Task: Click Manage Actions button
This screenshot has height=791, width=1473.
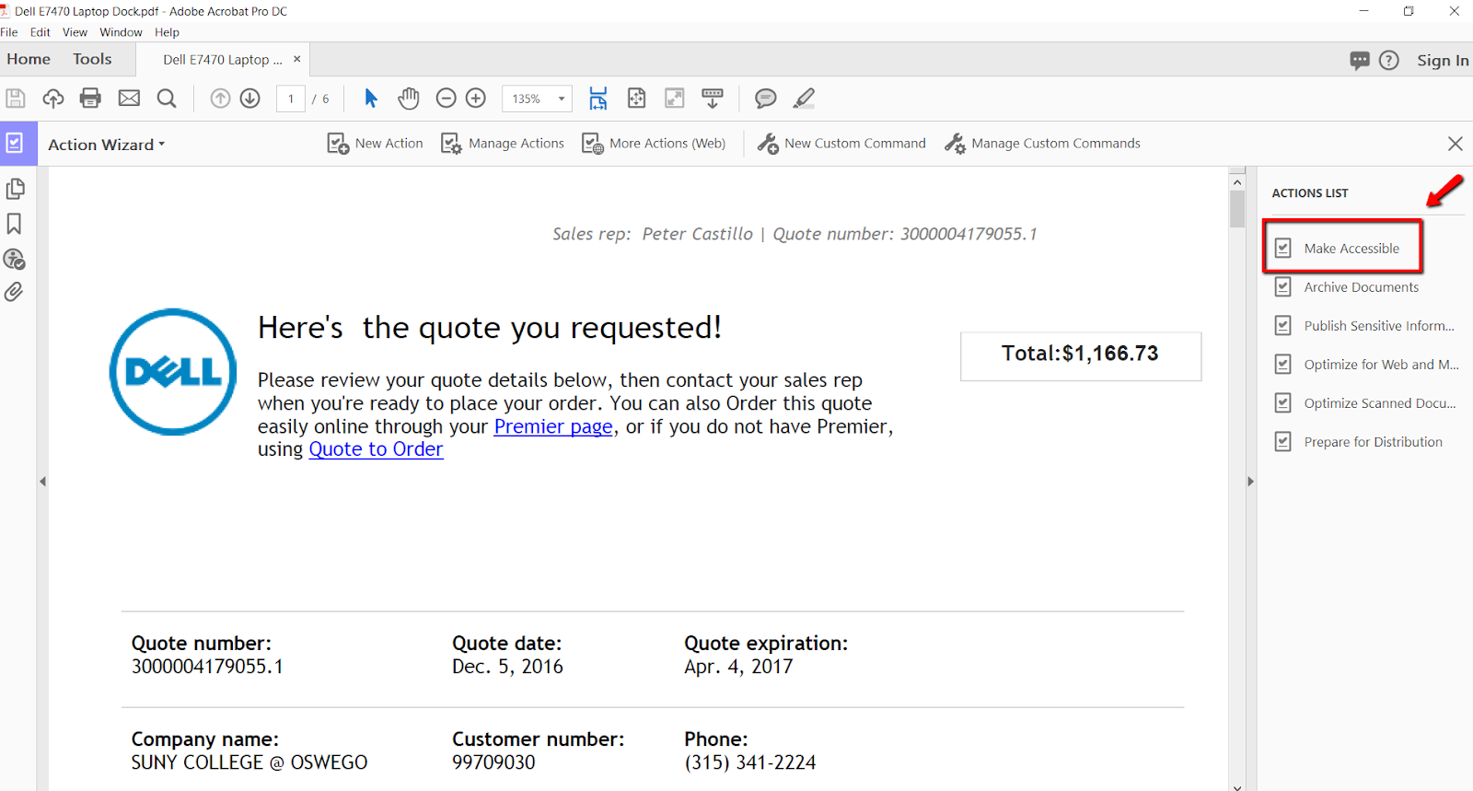Action: pyautogui.click(x=503, y=144)
